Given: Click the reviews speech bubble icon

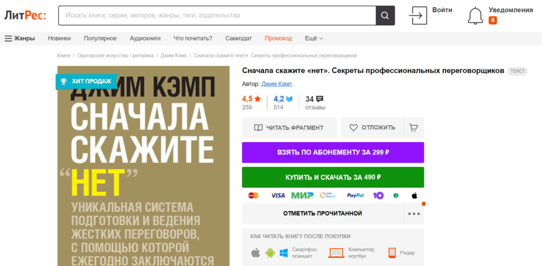Looking at the screenshot, I should tap(320, 99).
